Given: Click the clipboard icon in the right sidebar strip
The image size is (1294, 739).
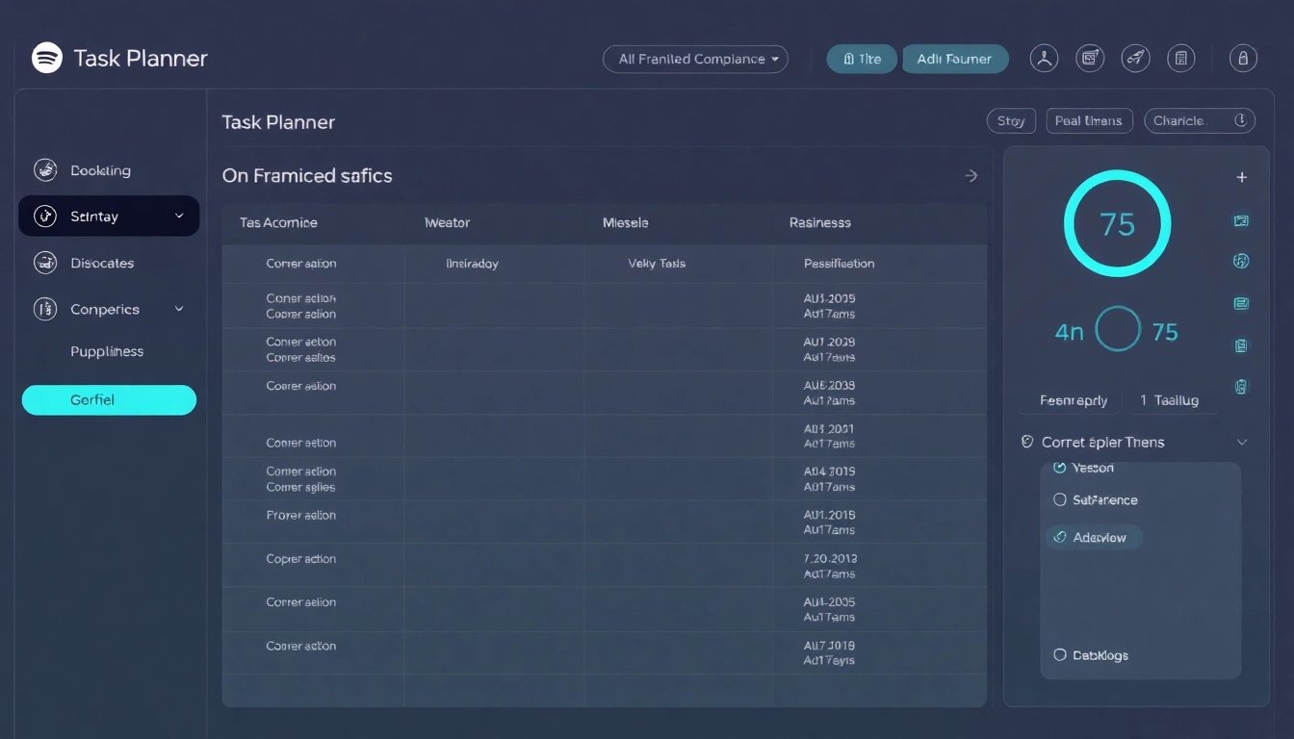Looking at the screenshot, I should [x=1241, y=345].
